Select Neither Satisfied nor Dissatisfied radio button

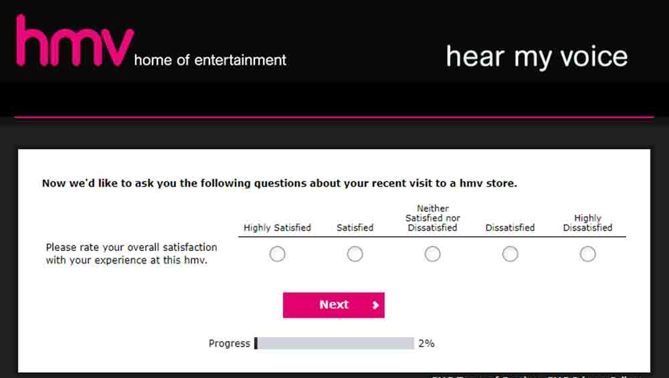click(433, 254)
